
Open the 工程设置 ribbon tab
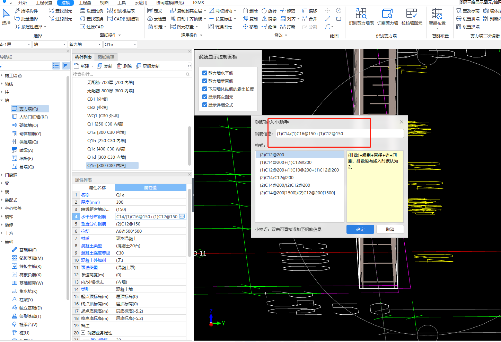pos(44,2)
